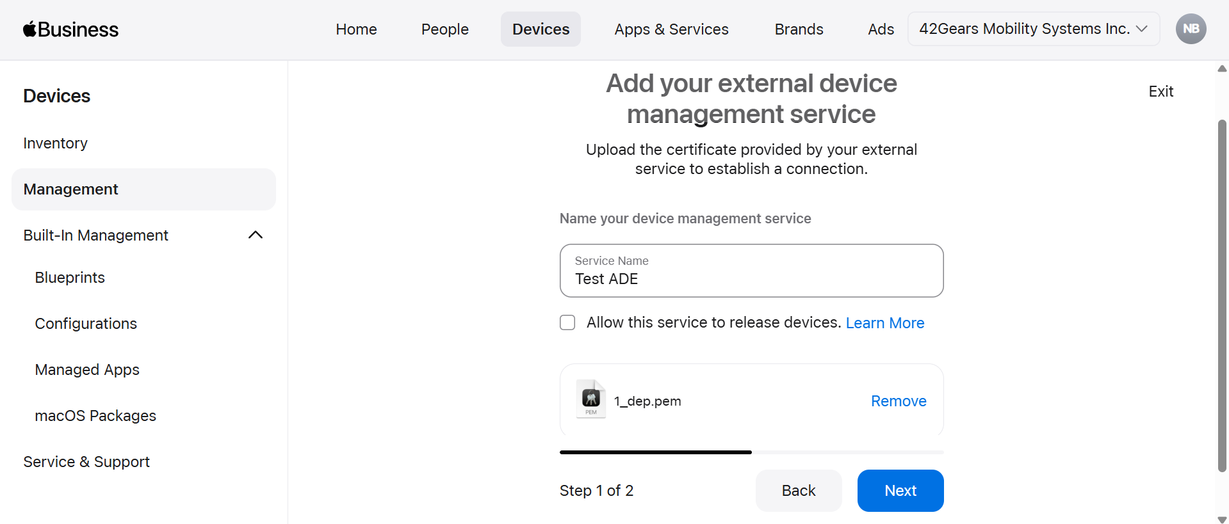This screenshot has width=1229, height=524.
Task: Open the NB user avatar menu
Action: pos(1191,29)
